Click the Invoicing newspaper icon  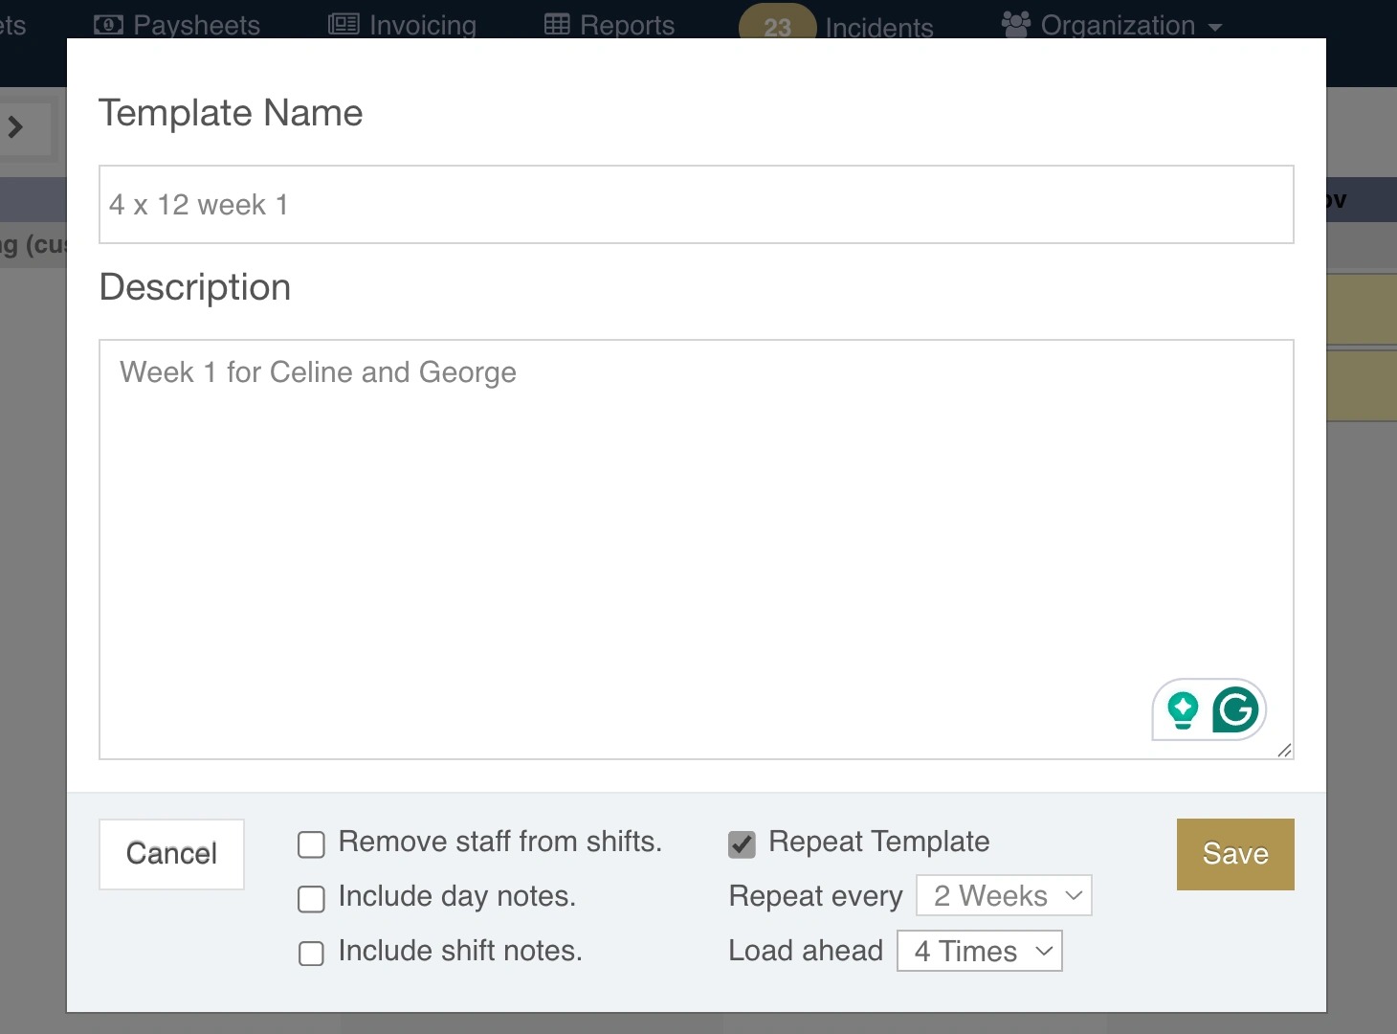tap(344, 25)
